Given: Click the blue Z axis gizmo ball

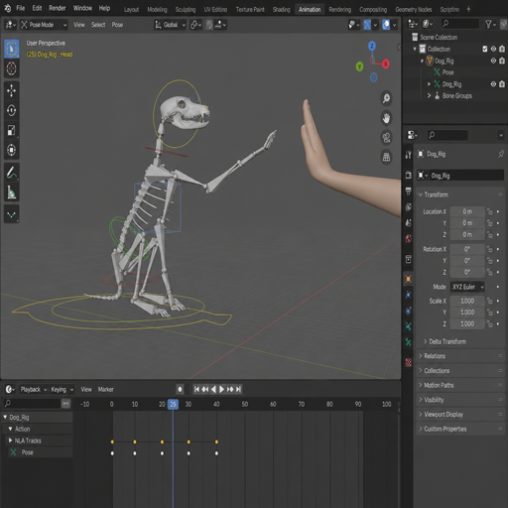Looking at the screenshot, I should (x=372, y=46).
